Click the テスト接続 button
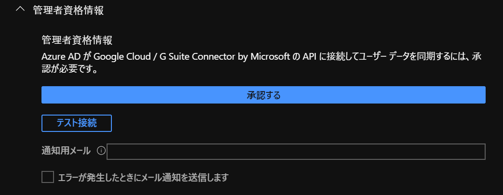 click(x=77, y=123)
